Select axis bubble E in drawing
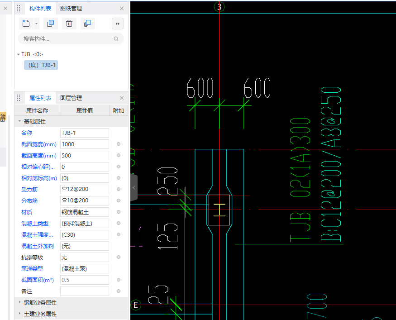The image size is (396, 320). tap(136, 305)
